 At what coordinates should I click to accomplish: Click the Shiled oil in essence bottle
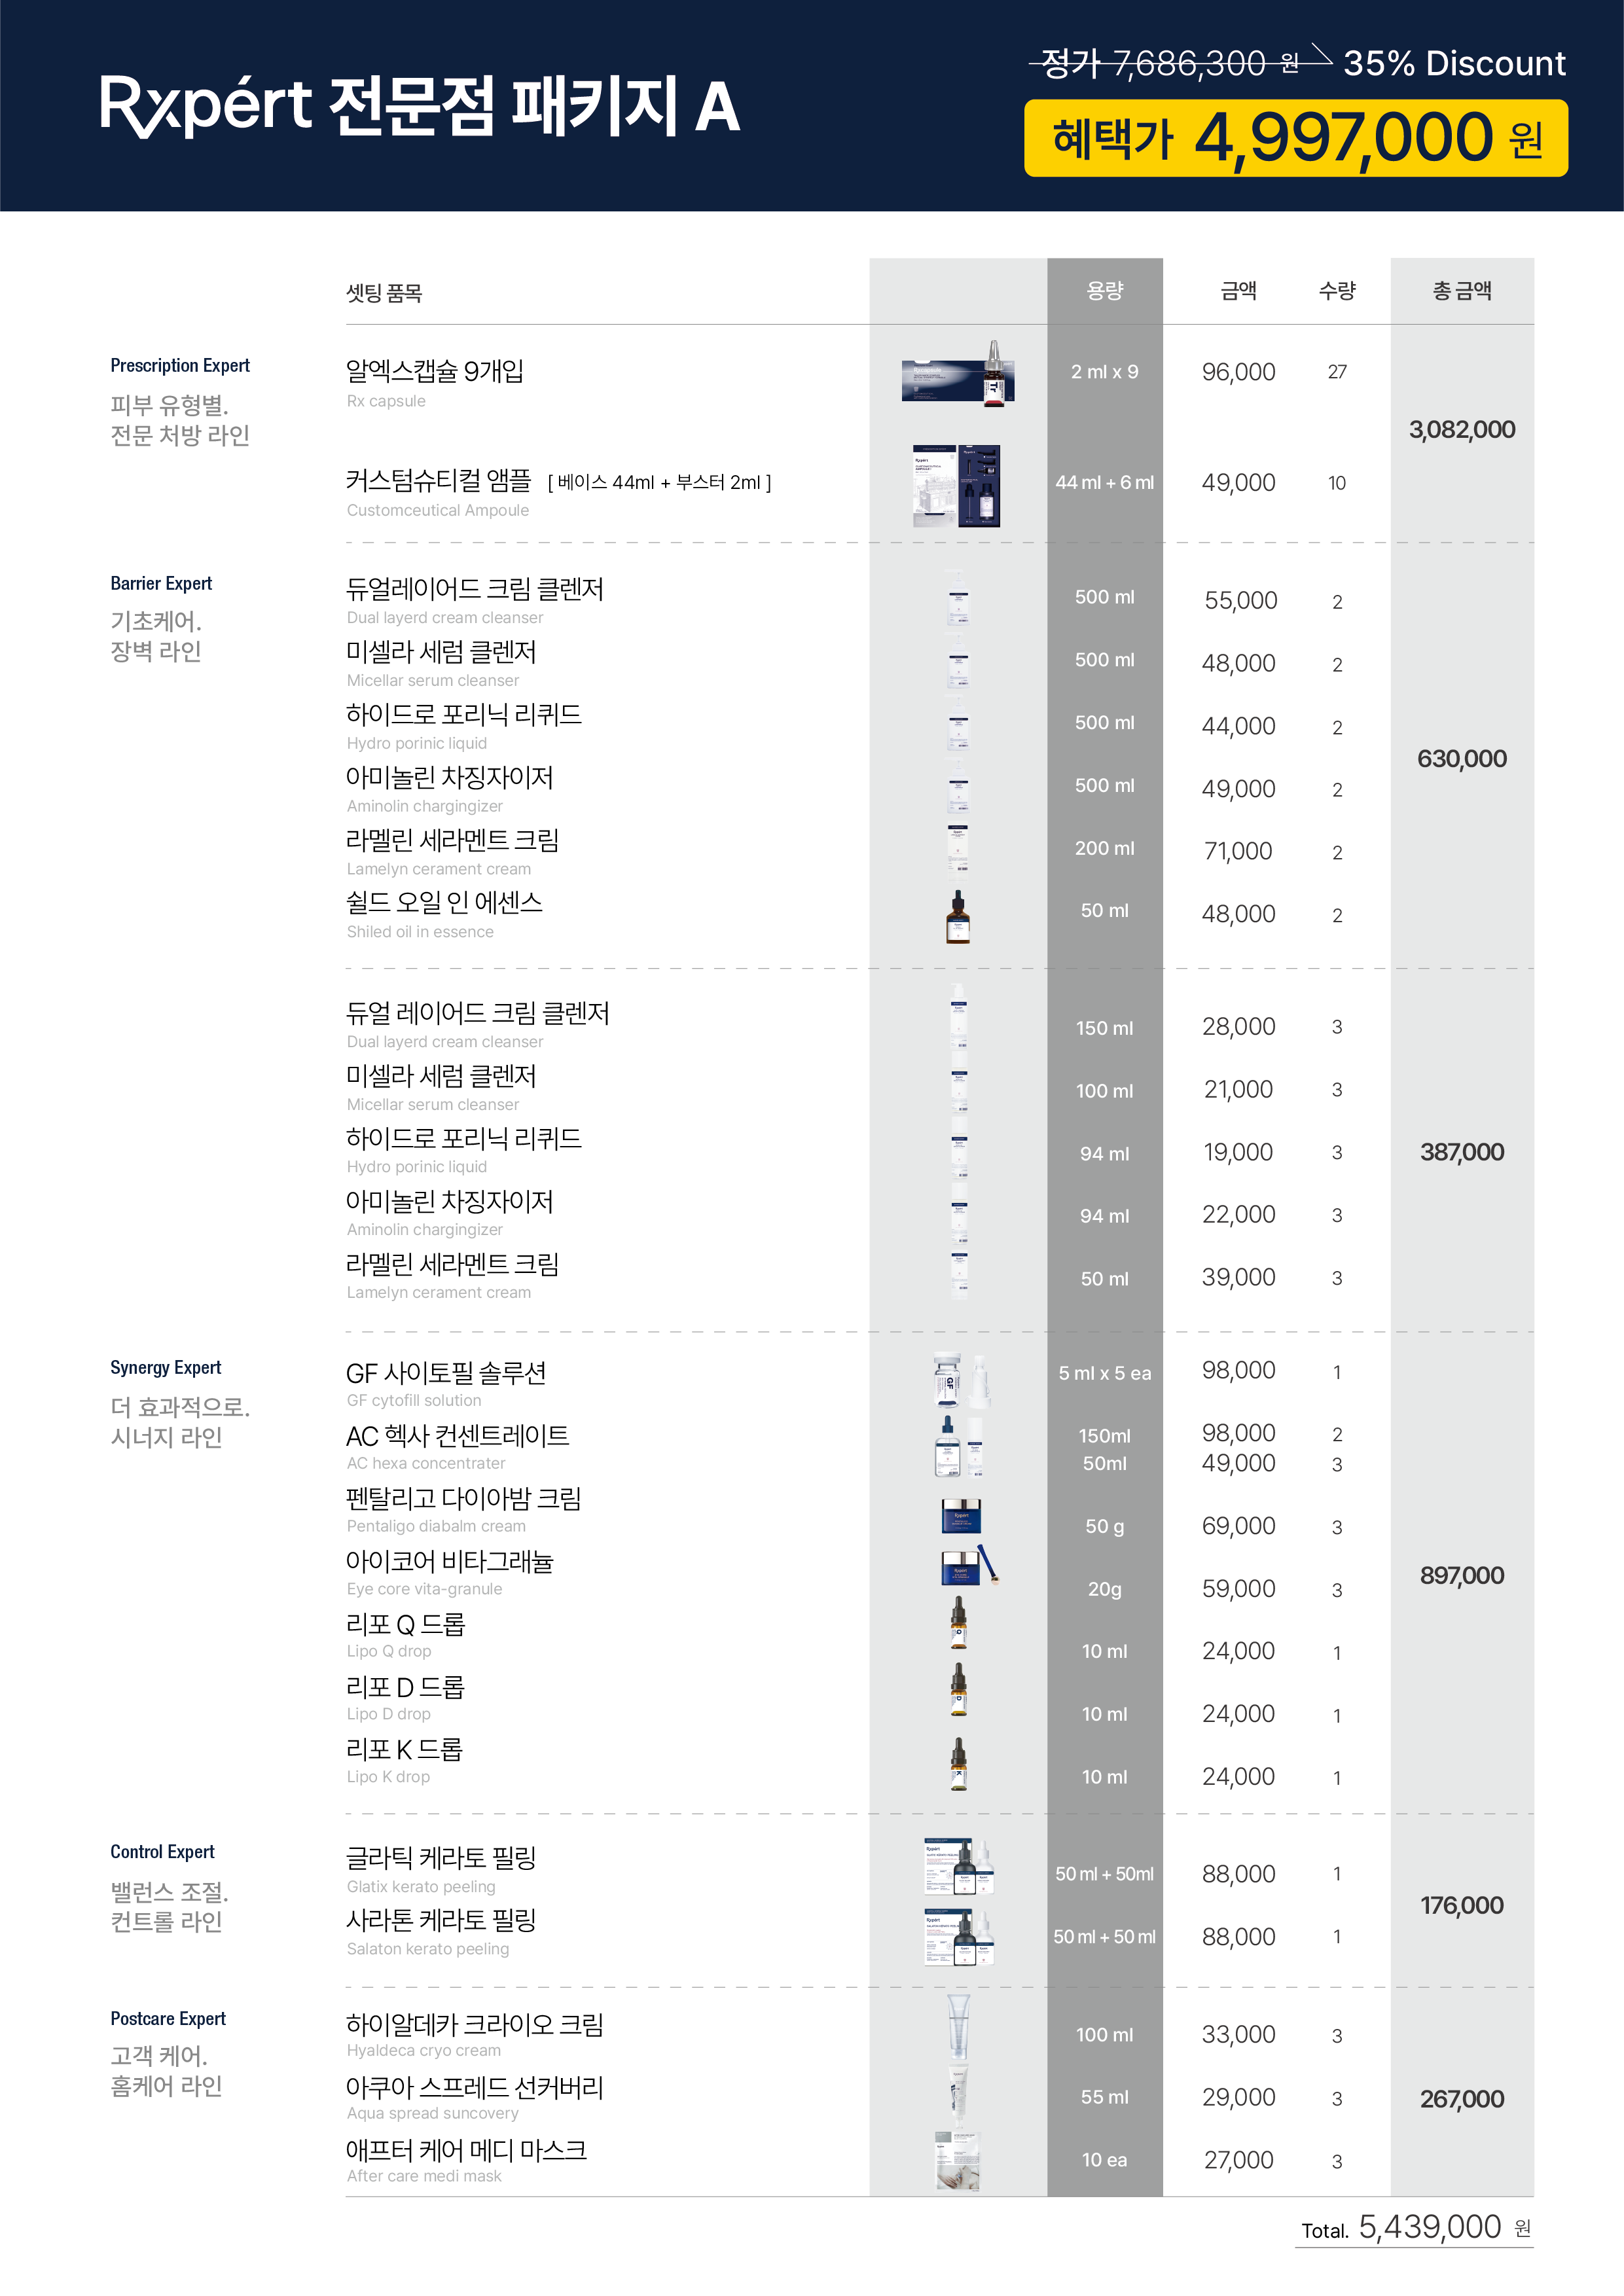tap(958, 917)
